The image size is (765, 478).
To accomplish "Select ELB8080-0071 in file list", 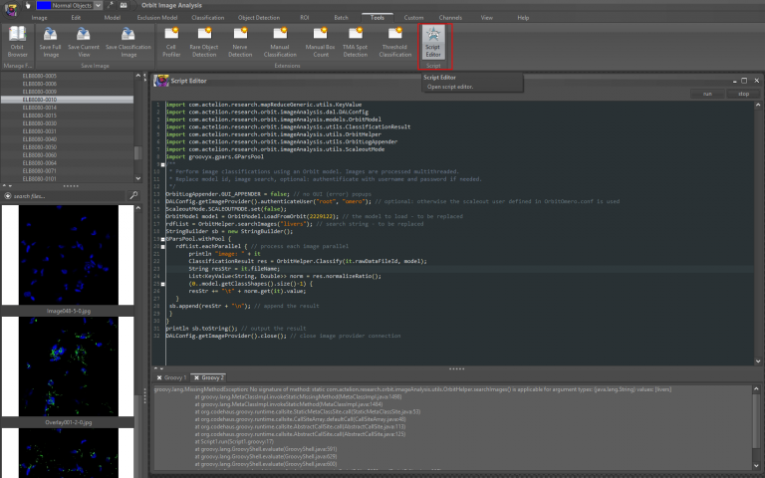I will [x=40, y=170].
